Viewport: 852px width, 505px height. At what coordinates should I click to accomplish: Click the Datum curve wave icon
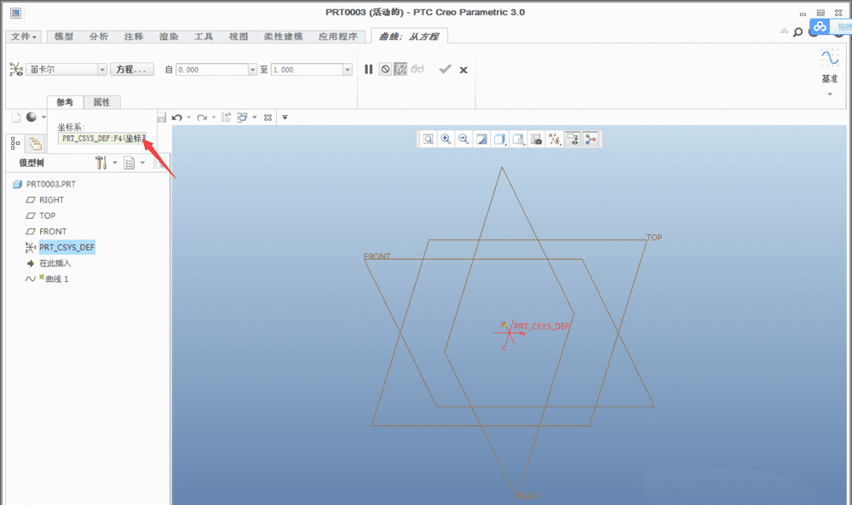(x=830, y=58)
